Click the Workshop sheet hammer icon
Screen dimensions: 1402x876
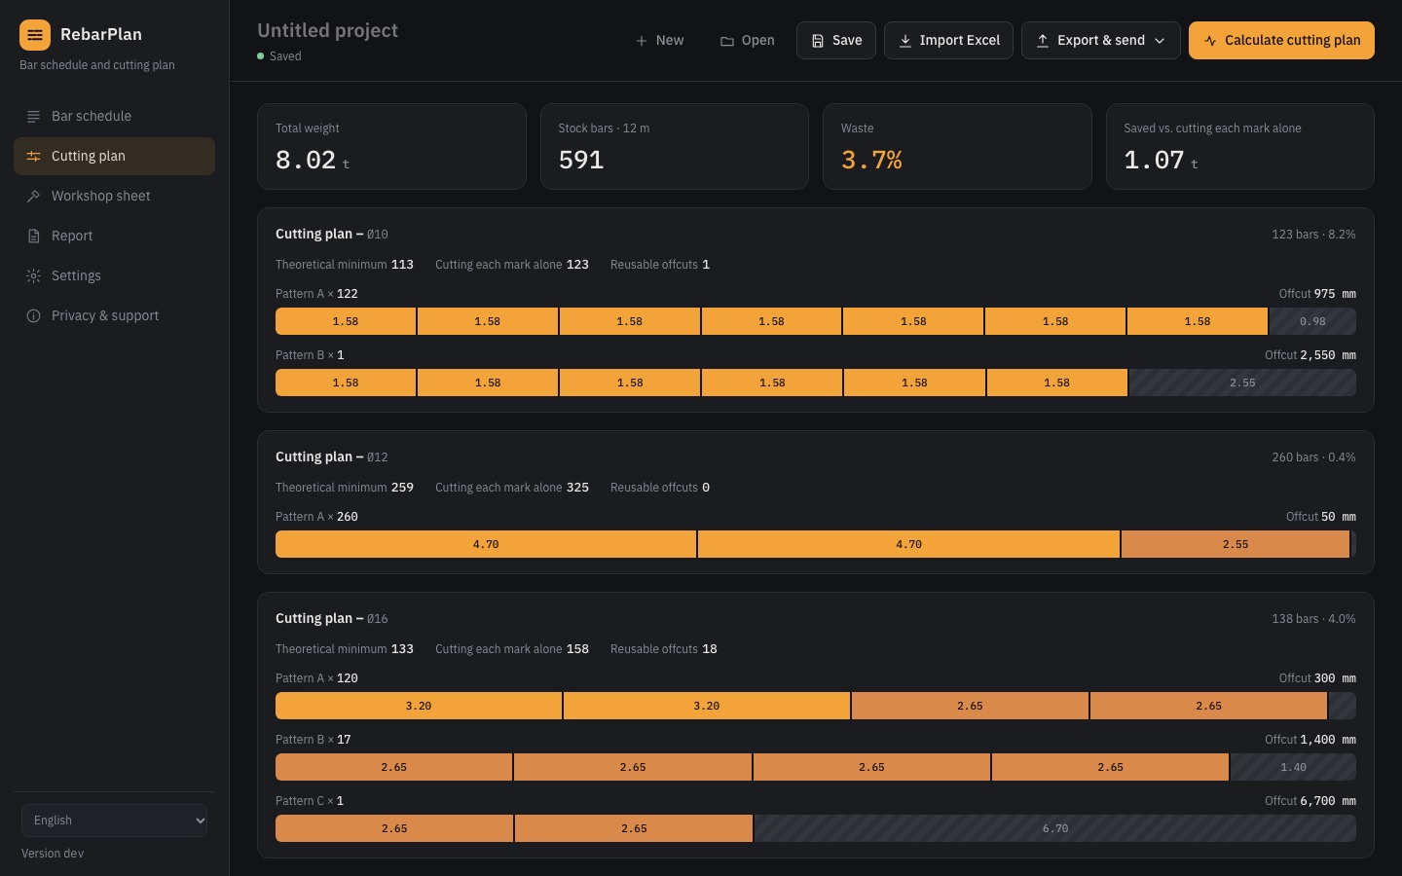tap(33, 197)
